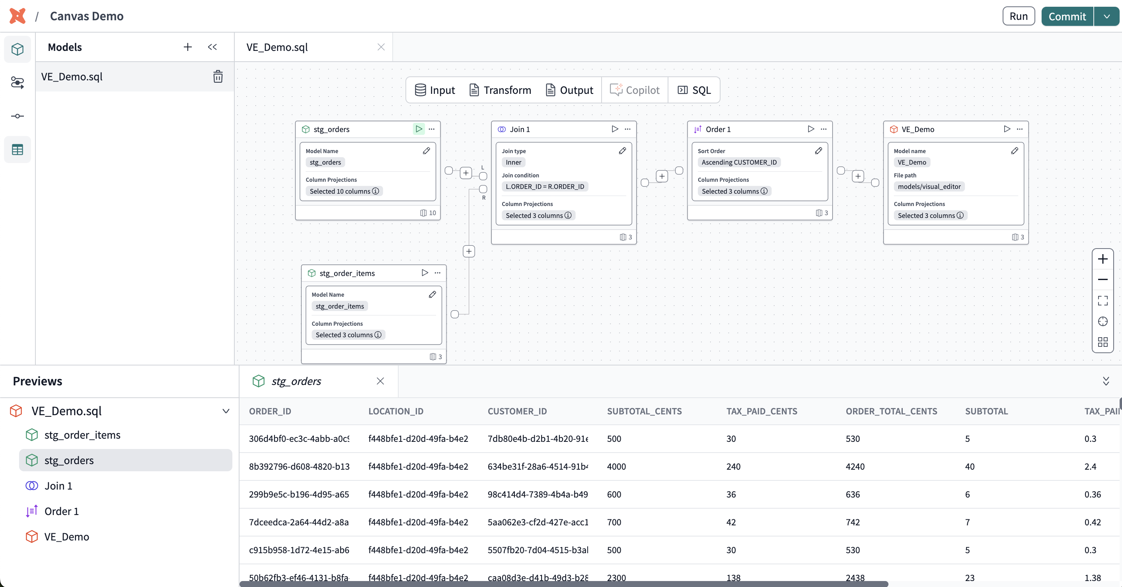Open the SQL view tab

(x=693, y=90)
